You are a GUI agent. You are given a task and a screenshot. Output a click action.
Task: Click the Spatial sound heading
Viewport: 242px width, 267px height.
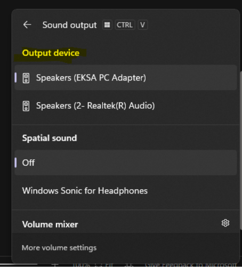pos(50,138)
